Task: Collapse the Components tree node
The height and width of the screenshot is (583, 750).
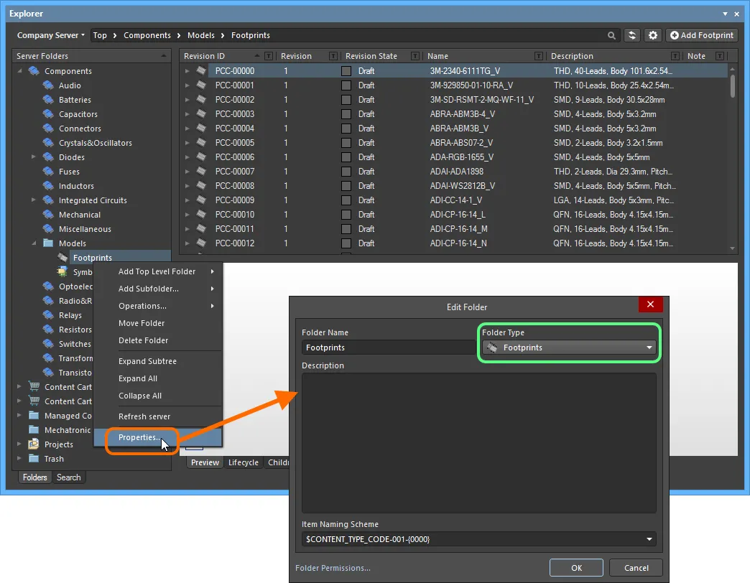Action: tap(19, 71)
